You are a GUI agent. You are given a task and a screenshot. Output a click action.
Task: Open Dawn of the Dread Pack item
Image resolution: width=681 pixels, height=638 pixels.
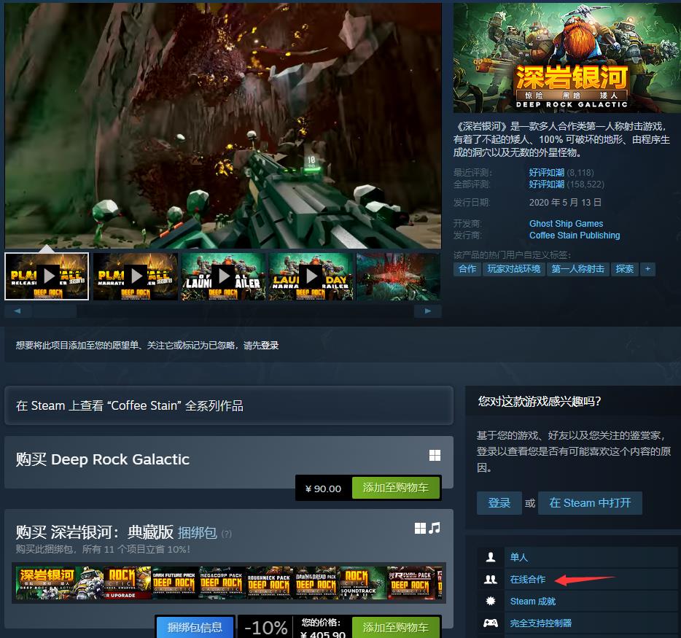(316, 583)
